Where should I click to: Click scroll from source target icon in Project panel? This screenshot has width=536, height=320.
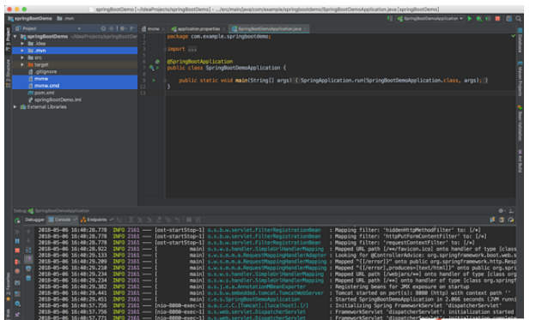[x=103, y=28]
